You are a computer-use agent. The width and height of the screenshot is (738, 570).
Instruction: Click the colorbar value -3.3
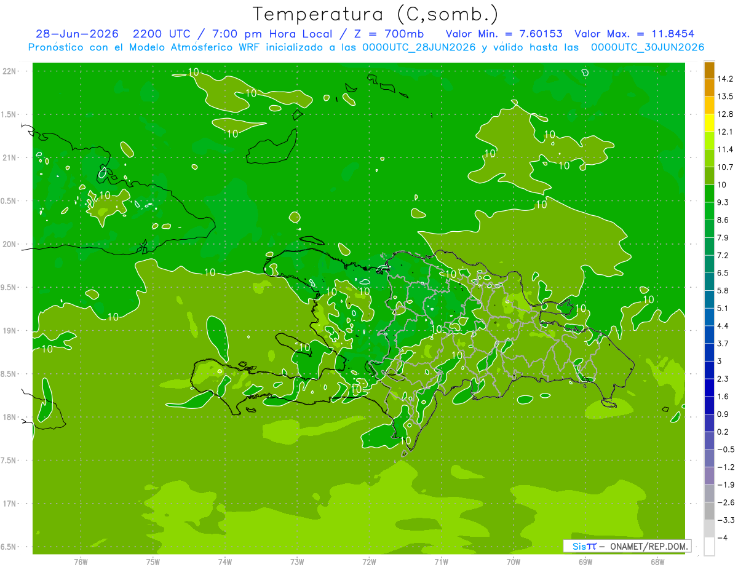click(x=725, y=520)
